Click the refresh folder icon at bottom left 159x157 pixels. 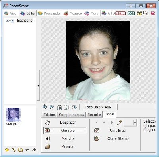pyautogui.click(x=14, y=150)
